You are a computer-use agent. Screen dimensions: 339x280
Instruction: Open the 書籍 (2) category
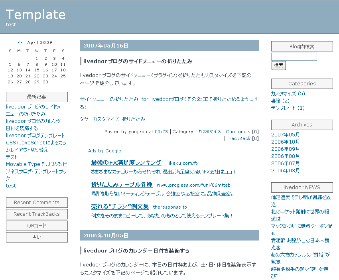click(x=280, y=101)
